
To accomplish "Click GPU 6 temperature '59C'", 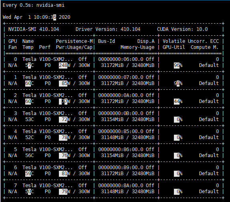I will 30,174.
